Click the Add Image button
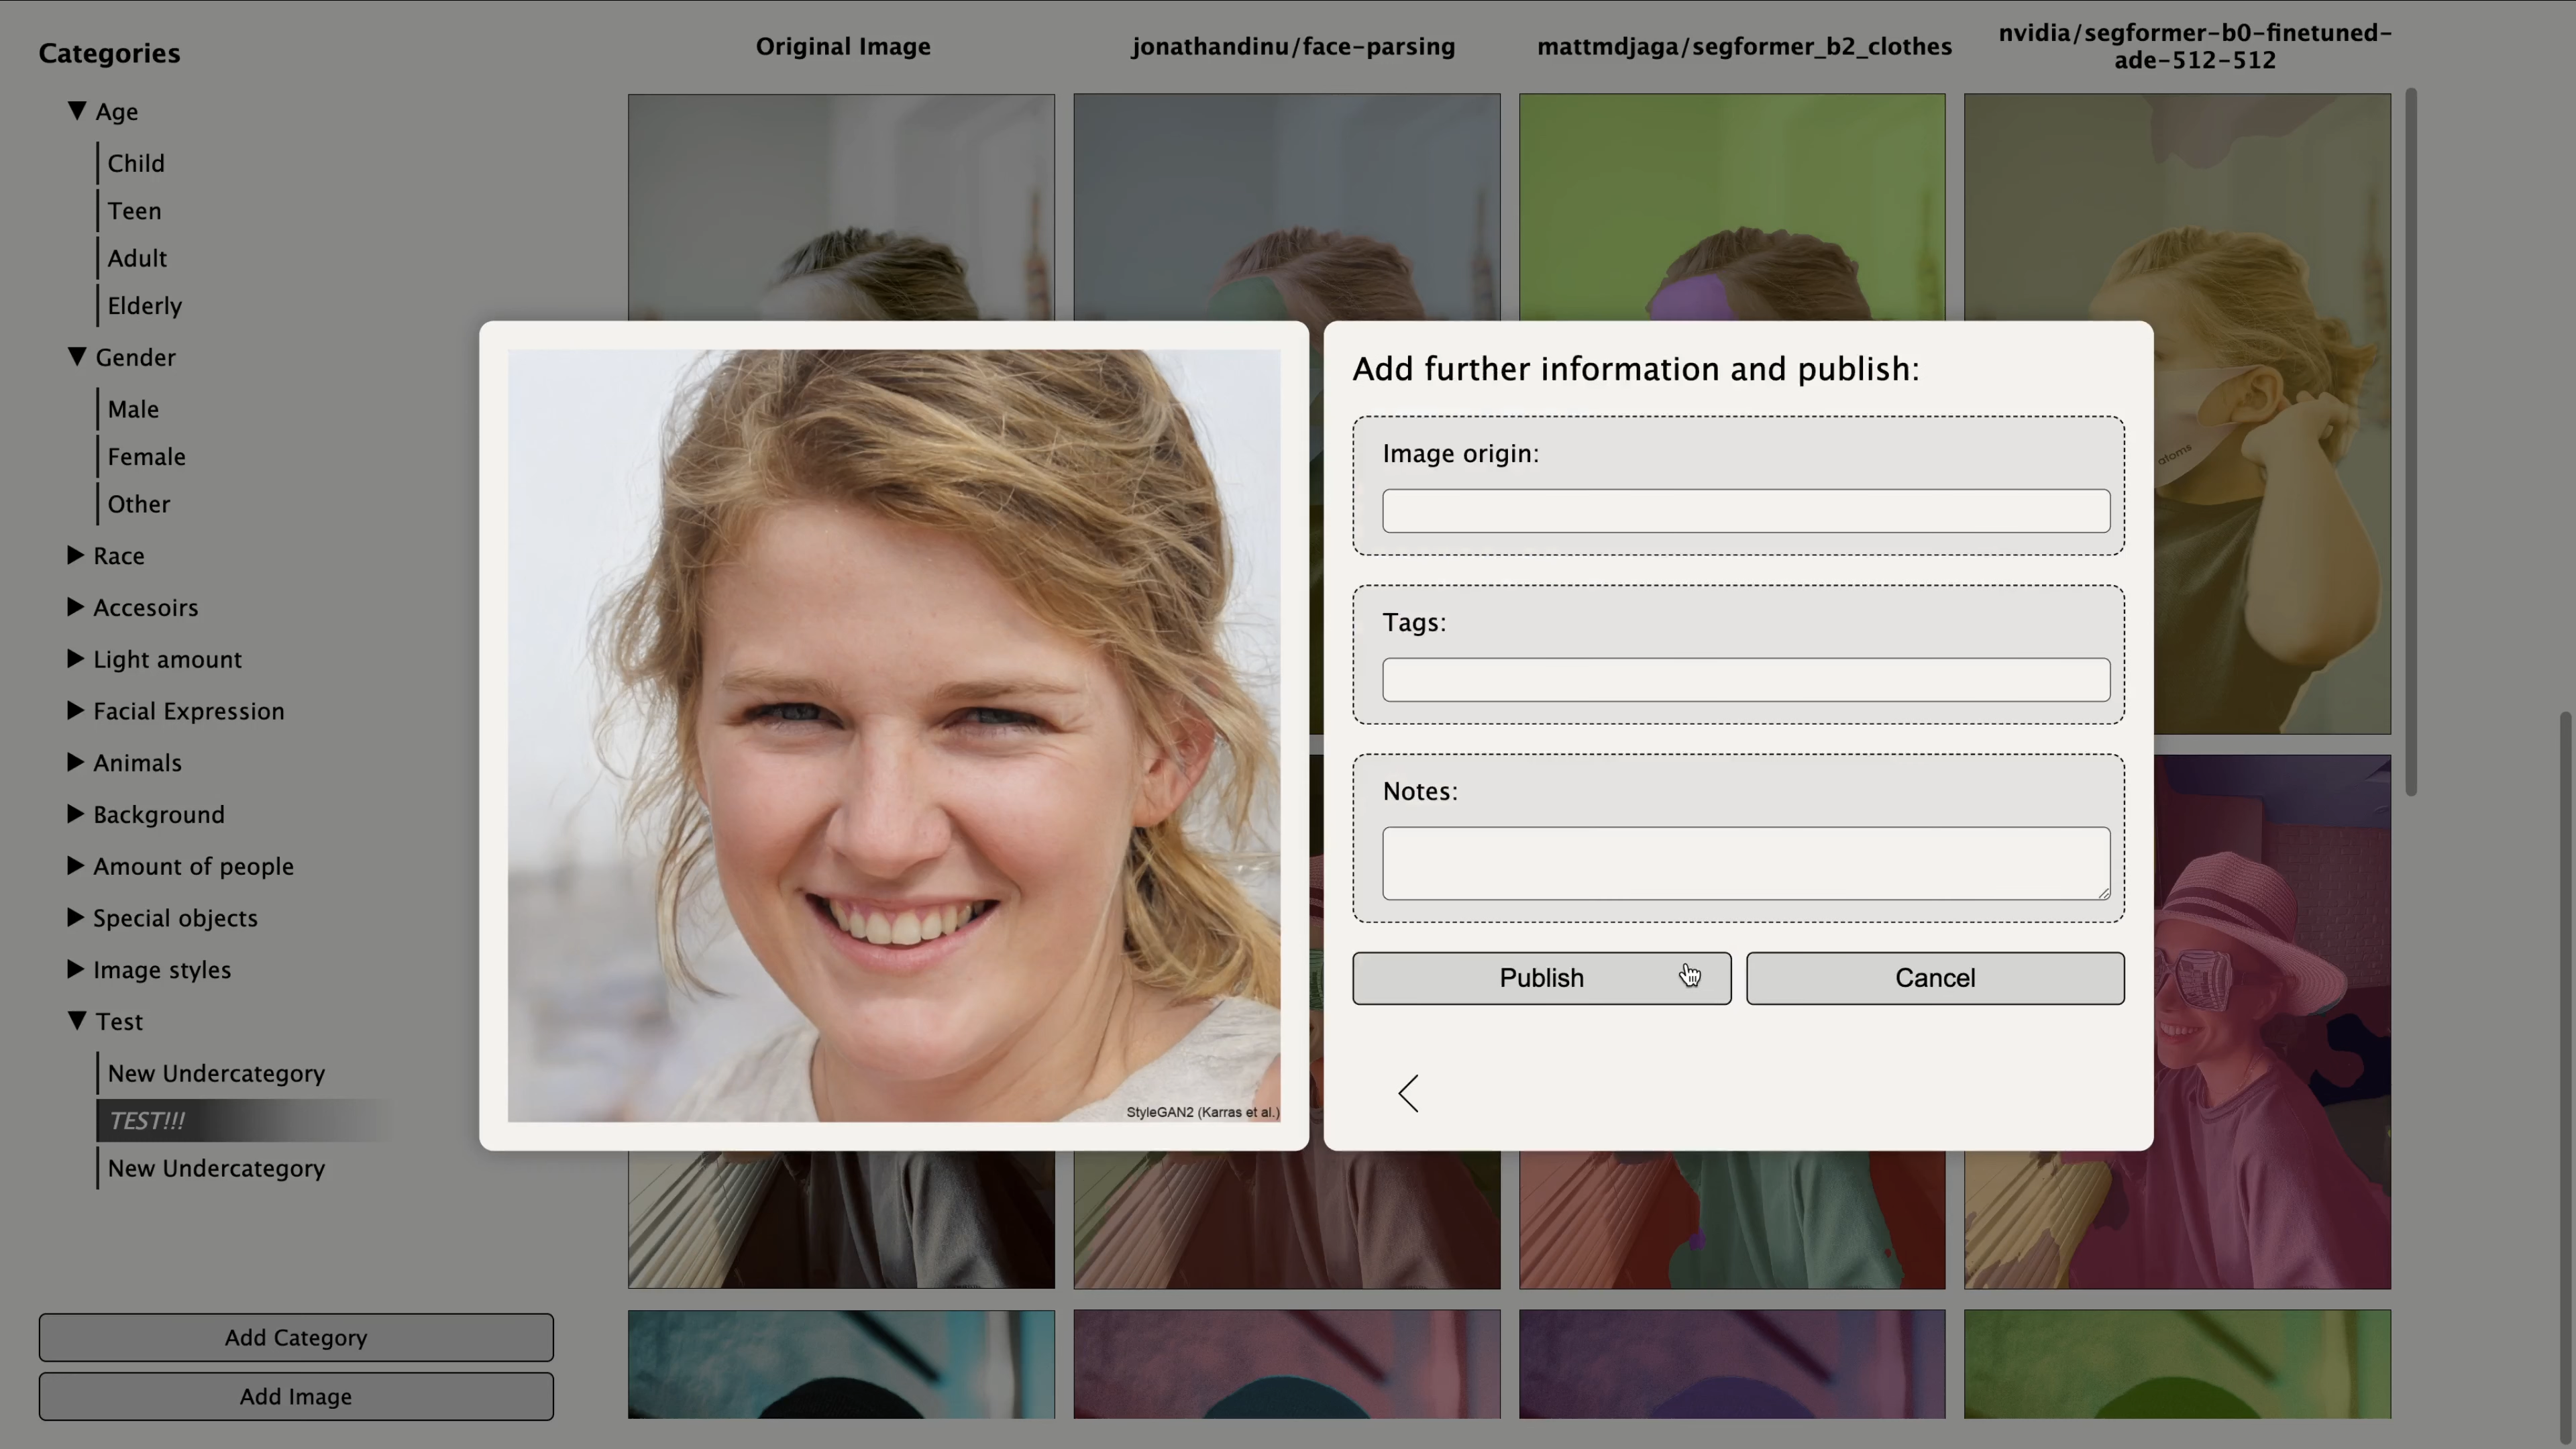Image resolution: width=2576 pixels, height=1449 pixels. click(295, 1397)
